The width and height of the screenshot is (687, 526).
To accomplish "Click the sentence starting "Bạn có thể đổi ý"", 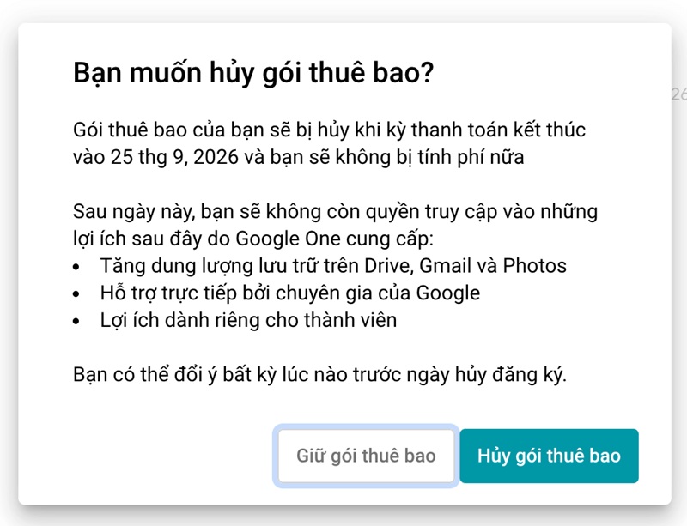I will [x=319, y=375].
